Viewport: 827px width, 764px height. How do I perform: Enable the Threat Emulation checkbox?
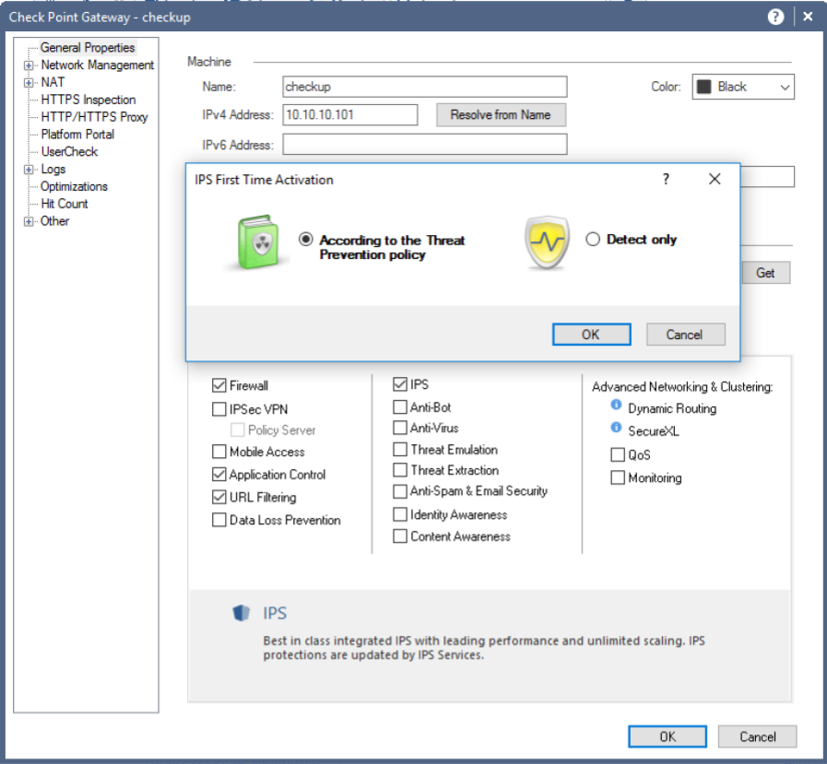(x=400, y=449)
